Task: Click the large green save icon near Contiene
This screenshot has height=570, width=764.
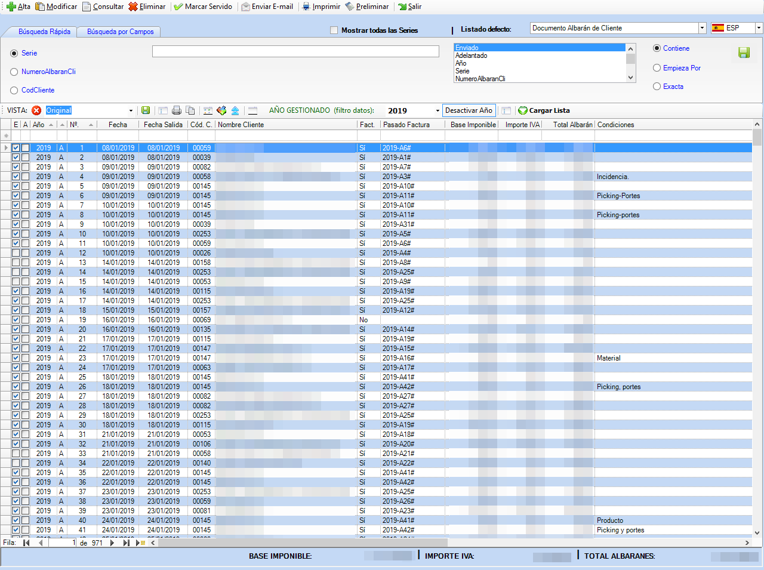Action: pyautogui.click(x=744, y=53)
